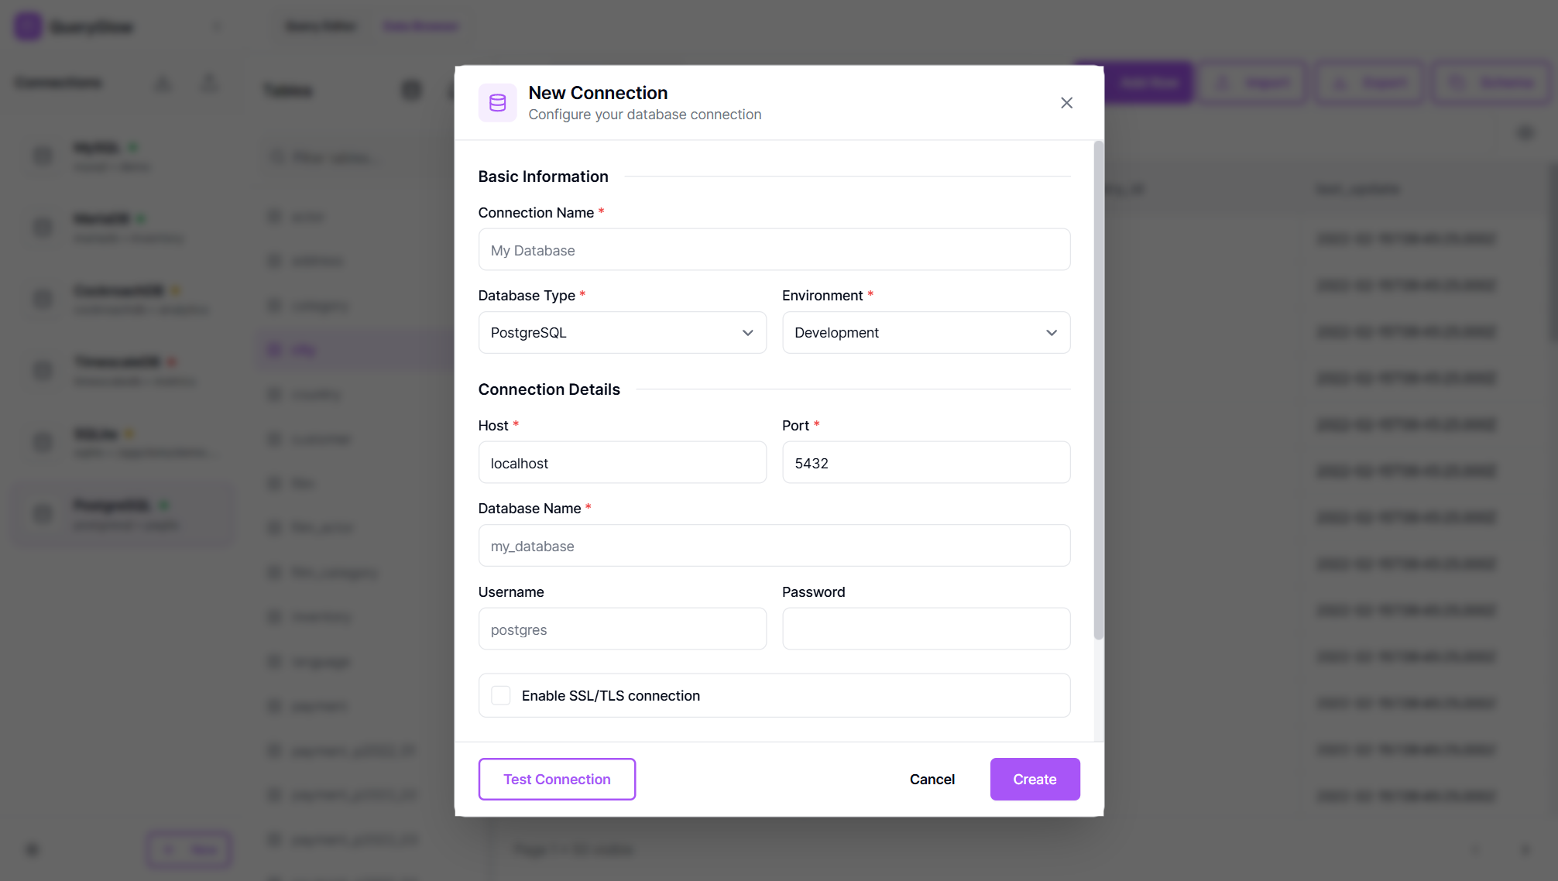Switch to the Query Editor tab
1558x881 pixels.
tap(320, 26)
